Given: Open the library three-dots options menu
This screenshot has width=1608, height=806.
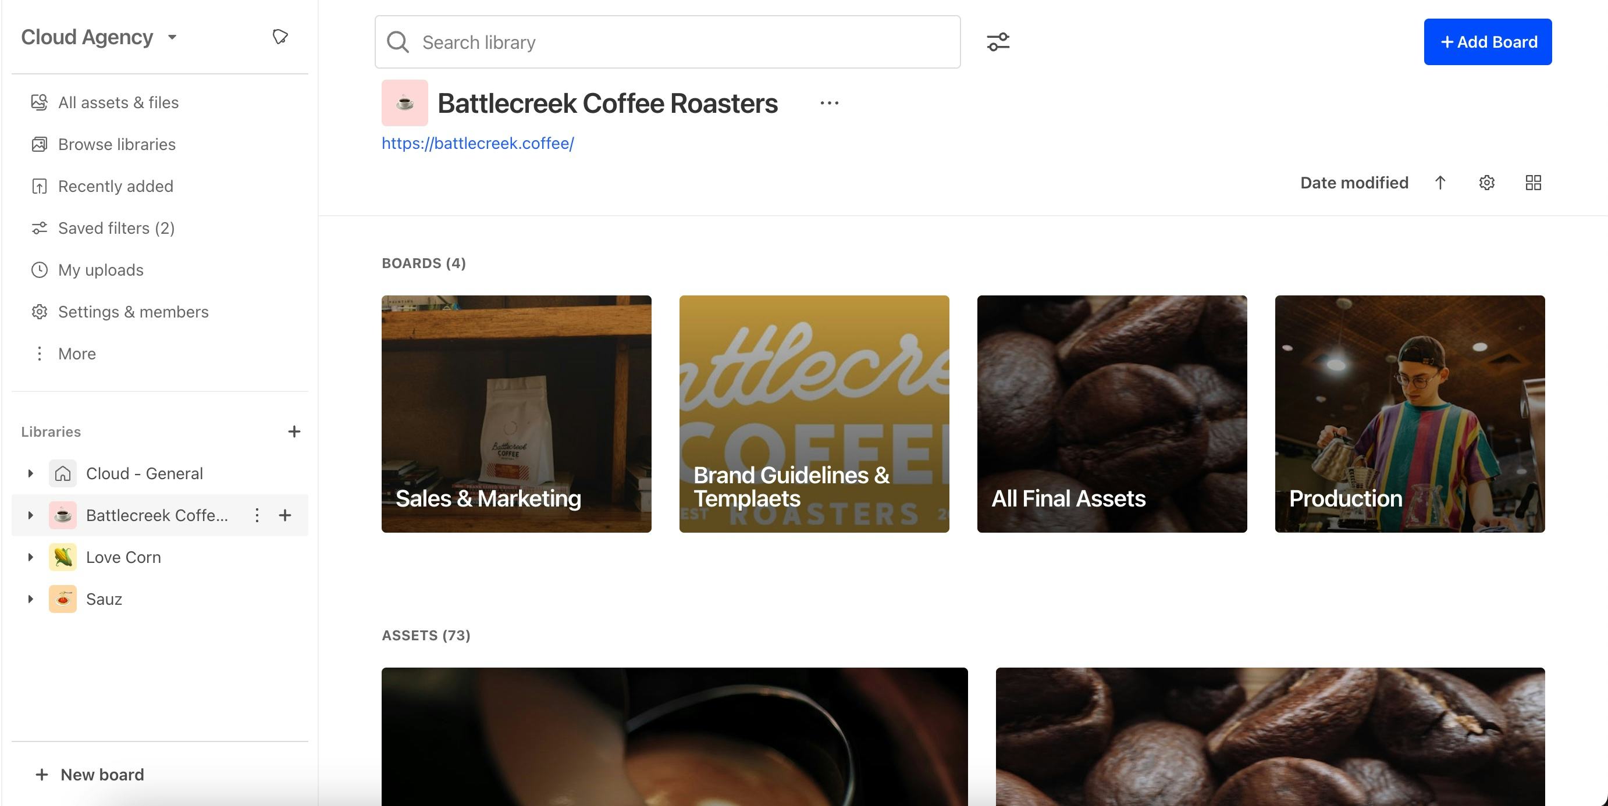Looking at the screenshot, I should (x=829, y=103).
